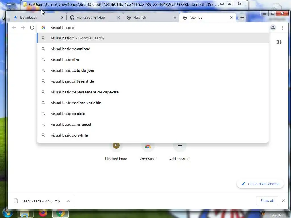Open the Google apps grid

tap(278, 42)
